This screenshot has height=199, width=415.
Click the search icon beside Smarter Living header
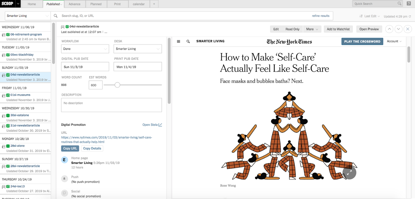tap(188, 41)
